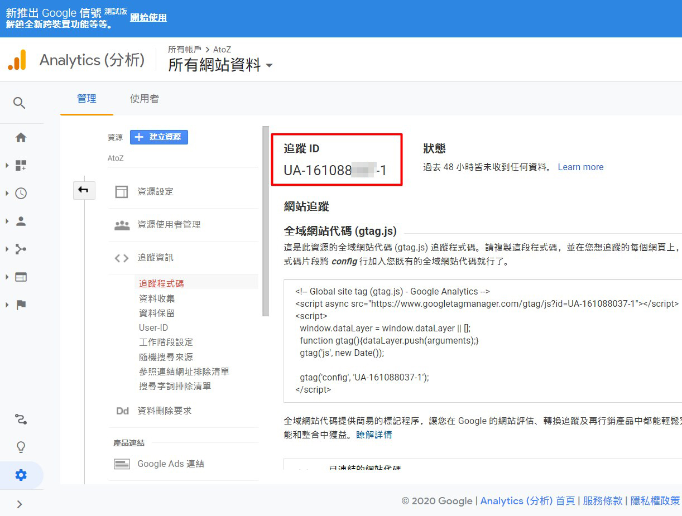Open the Home icon in sidebar
682x516 pixels.
21,138
